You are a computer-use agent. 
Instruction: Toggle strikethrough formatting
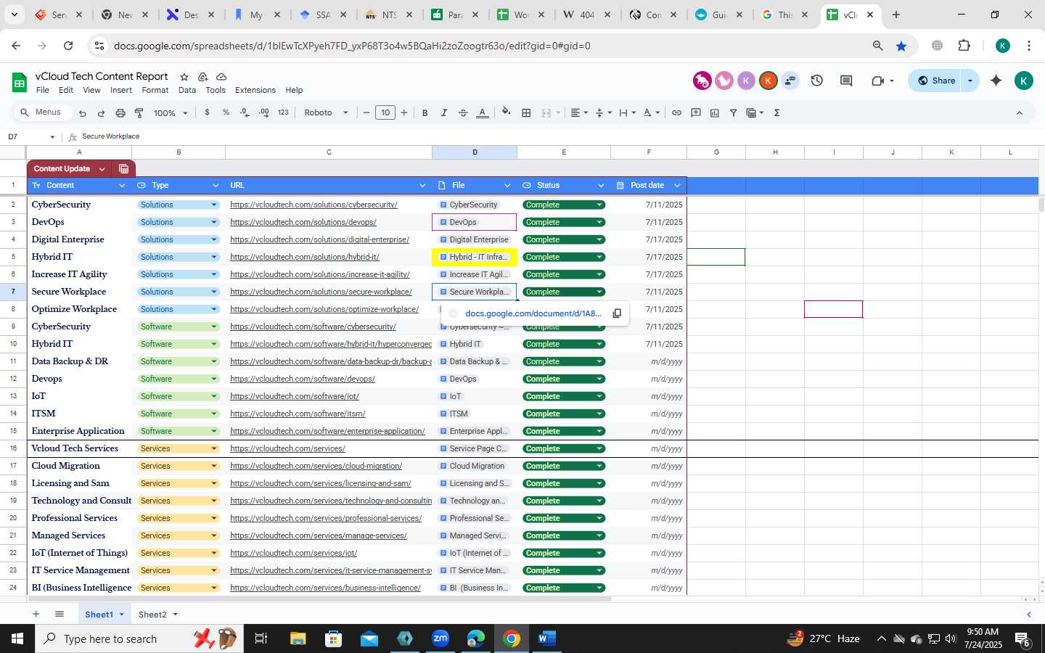click(x=463, y=112)
